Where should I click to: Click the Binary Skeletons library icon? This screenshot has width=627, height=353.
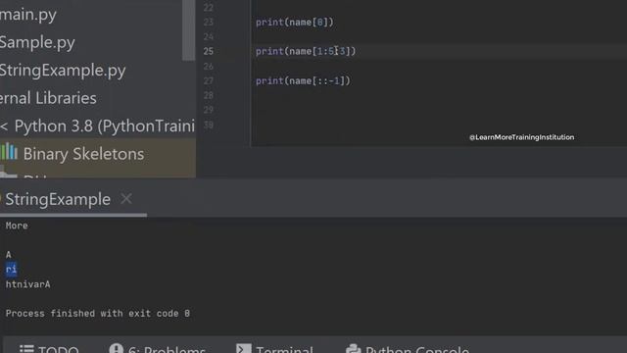pyautogui.click(x=9, y=153)
